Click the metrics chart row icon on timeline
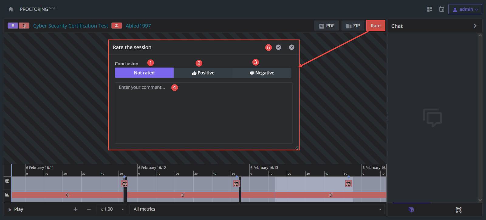 [7, 195]
